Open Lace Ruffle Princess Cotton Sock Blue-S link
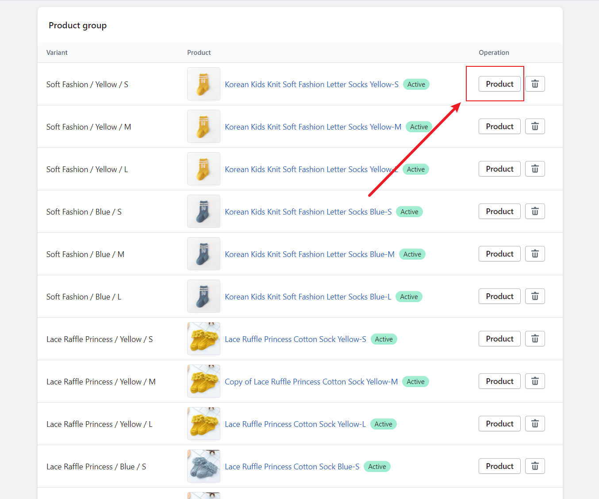This screenshot has width=599, height=499. pyautogui.click(x=292, y=467)
